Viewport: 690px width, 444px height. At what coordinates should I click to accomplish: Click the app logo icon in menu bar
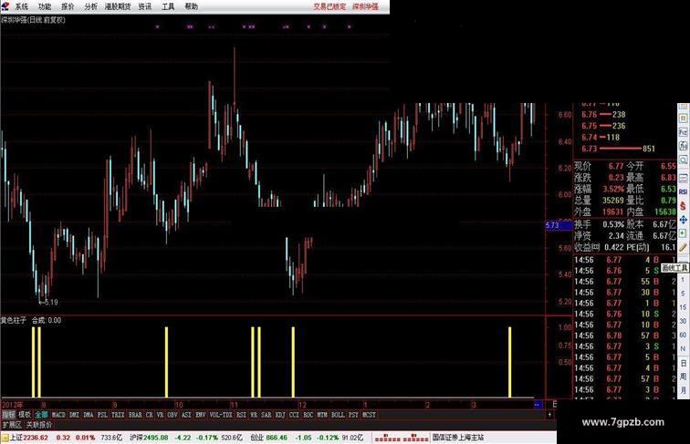(5, 6)
